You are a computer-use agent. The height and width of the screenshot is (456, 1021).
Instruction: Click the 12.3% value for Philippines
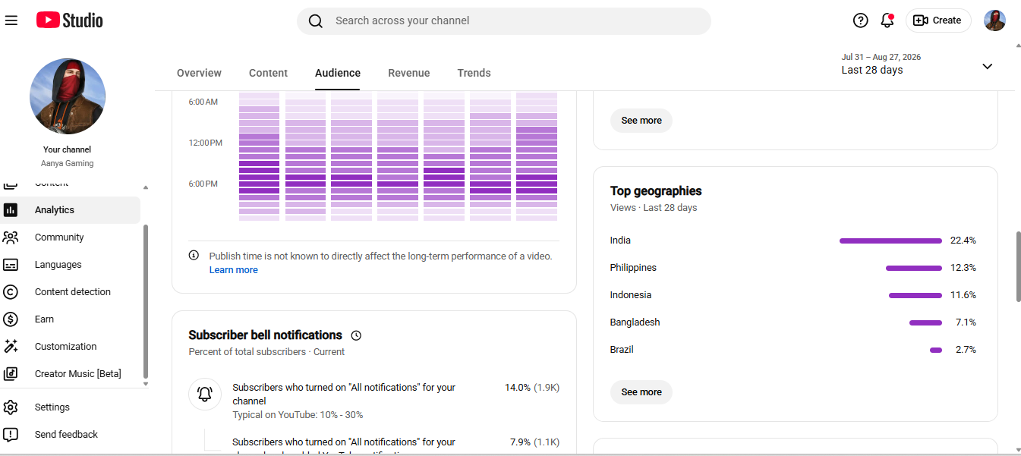click(963, 268)
